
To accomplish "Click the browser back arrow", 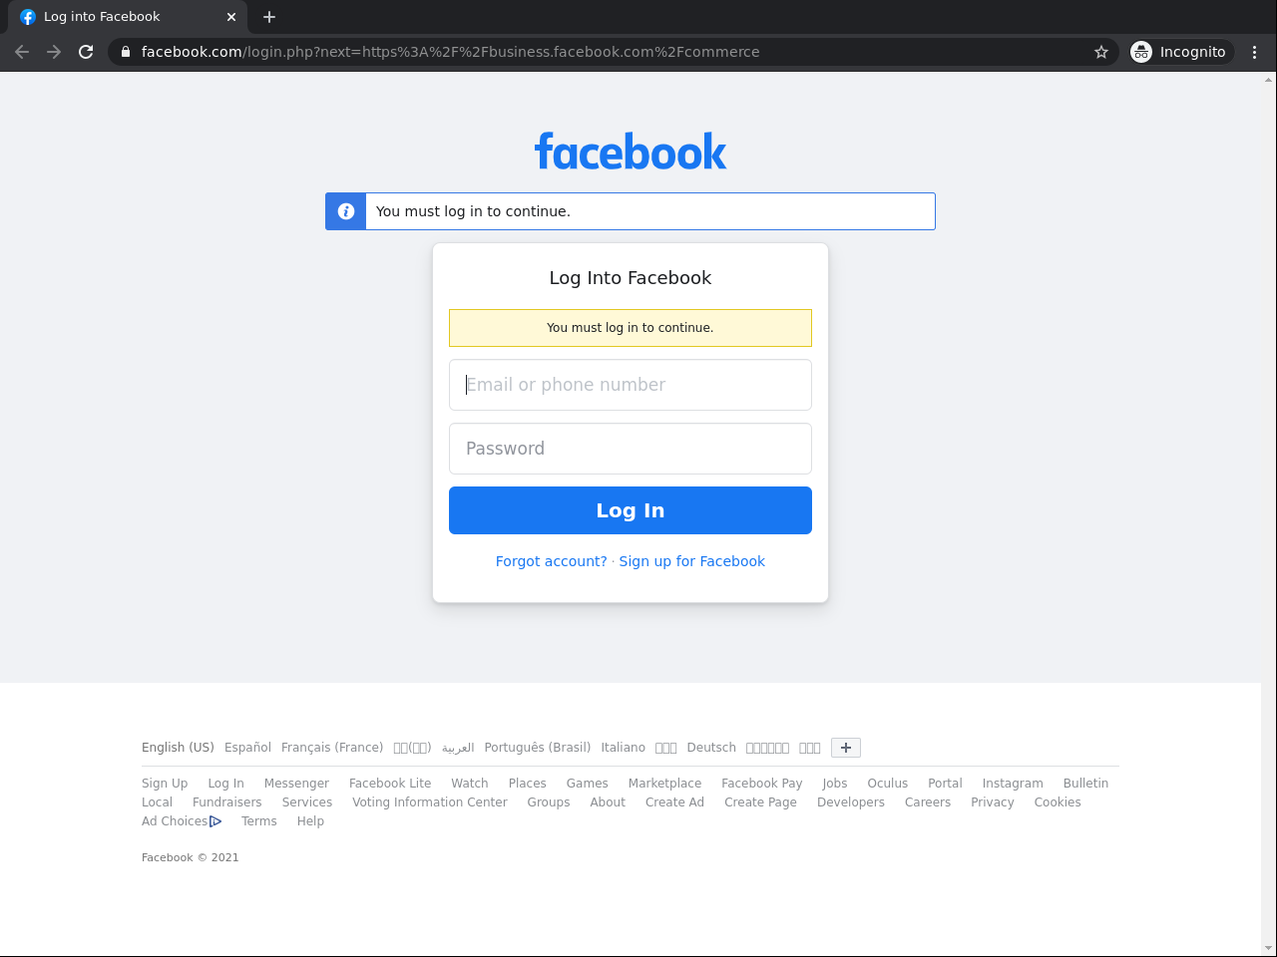I will [22, 52].
